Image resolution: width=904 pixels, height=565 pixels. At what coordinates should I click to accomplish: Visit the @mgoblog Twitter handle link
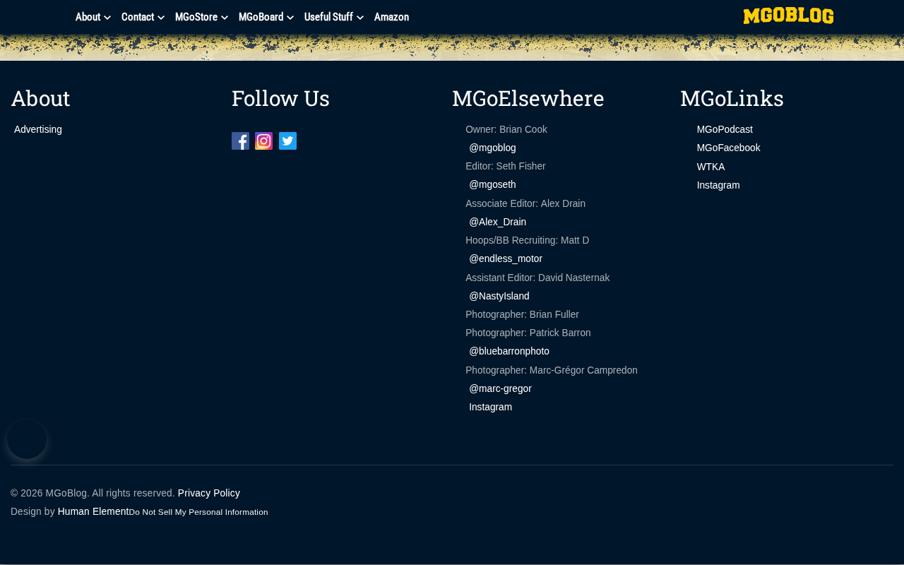click(x=492, y=148)
